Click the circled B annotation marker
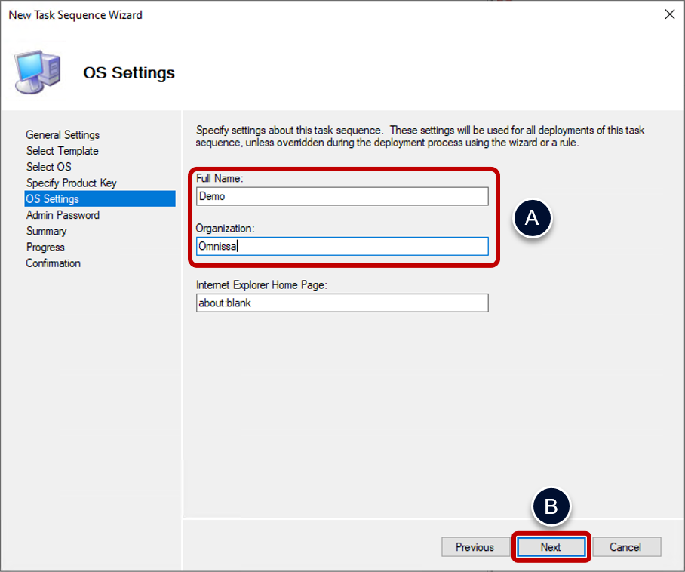 click(551, 507)
